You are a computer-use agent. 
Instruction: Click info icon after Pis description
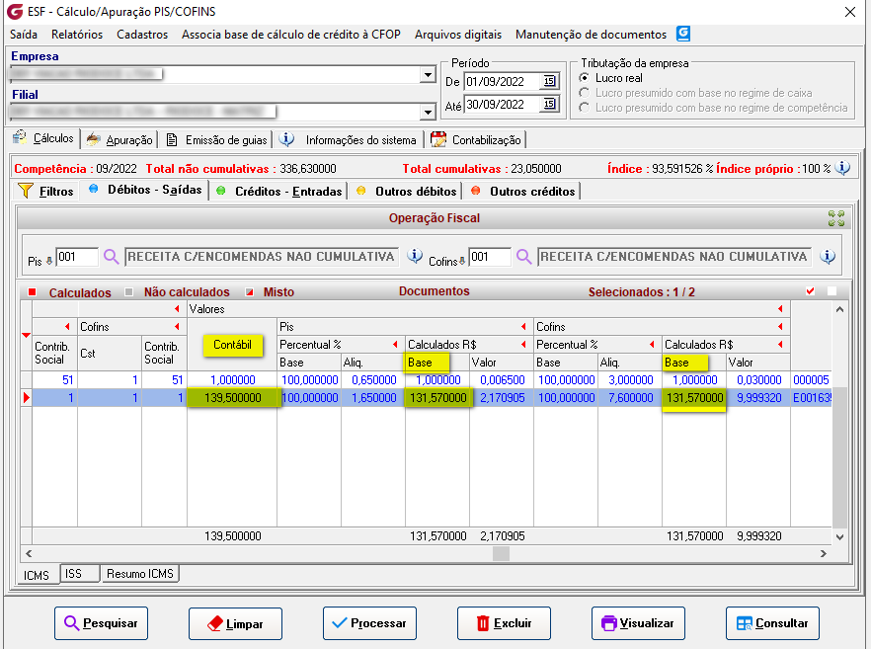(x=415, y=256)
